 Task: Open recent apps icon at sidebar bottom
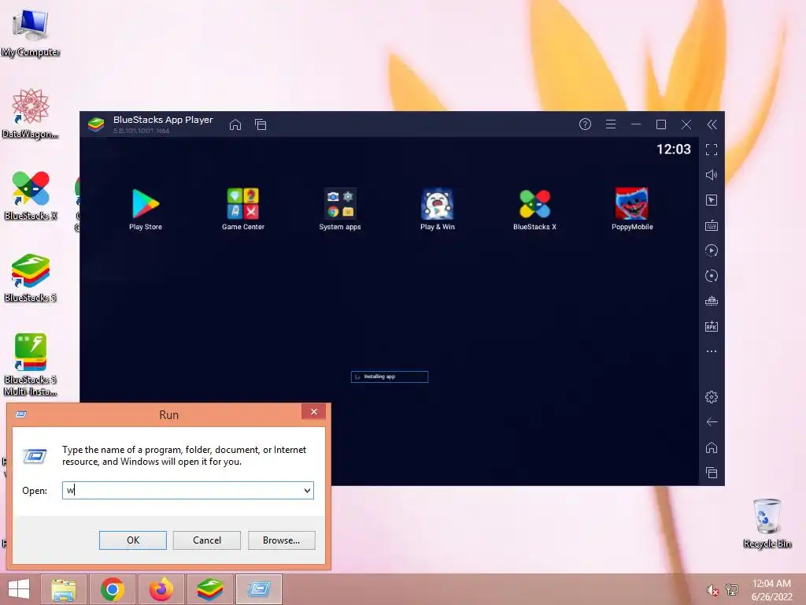[712, 473]
